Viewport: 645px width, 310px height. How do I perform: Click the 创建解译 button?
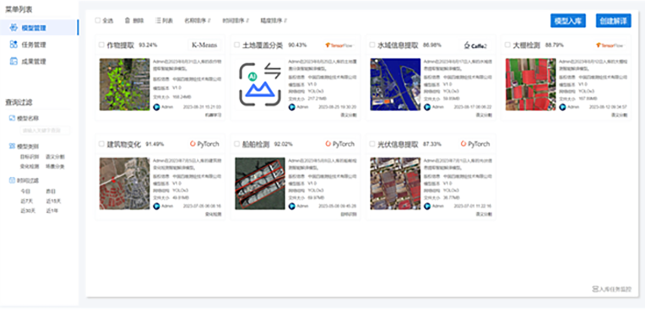[x=613, y=20]
